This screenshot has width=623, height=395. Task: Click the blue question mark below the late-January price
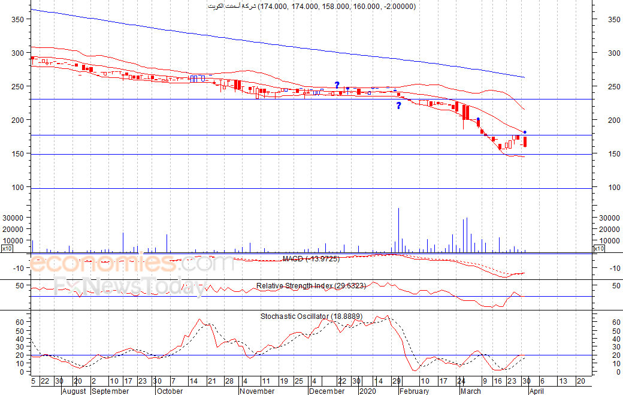point(398,105)
